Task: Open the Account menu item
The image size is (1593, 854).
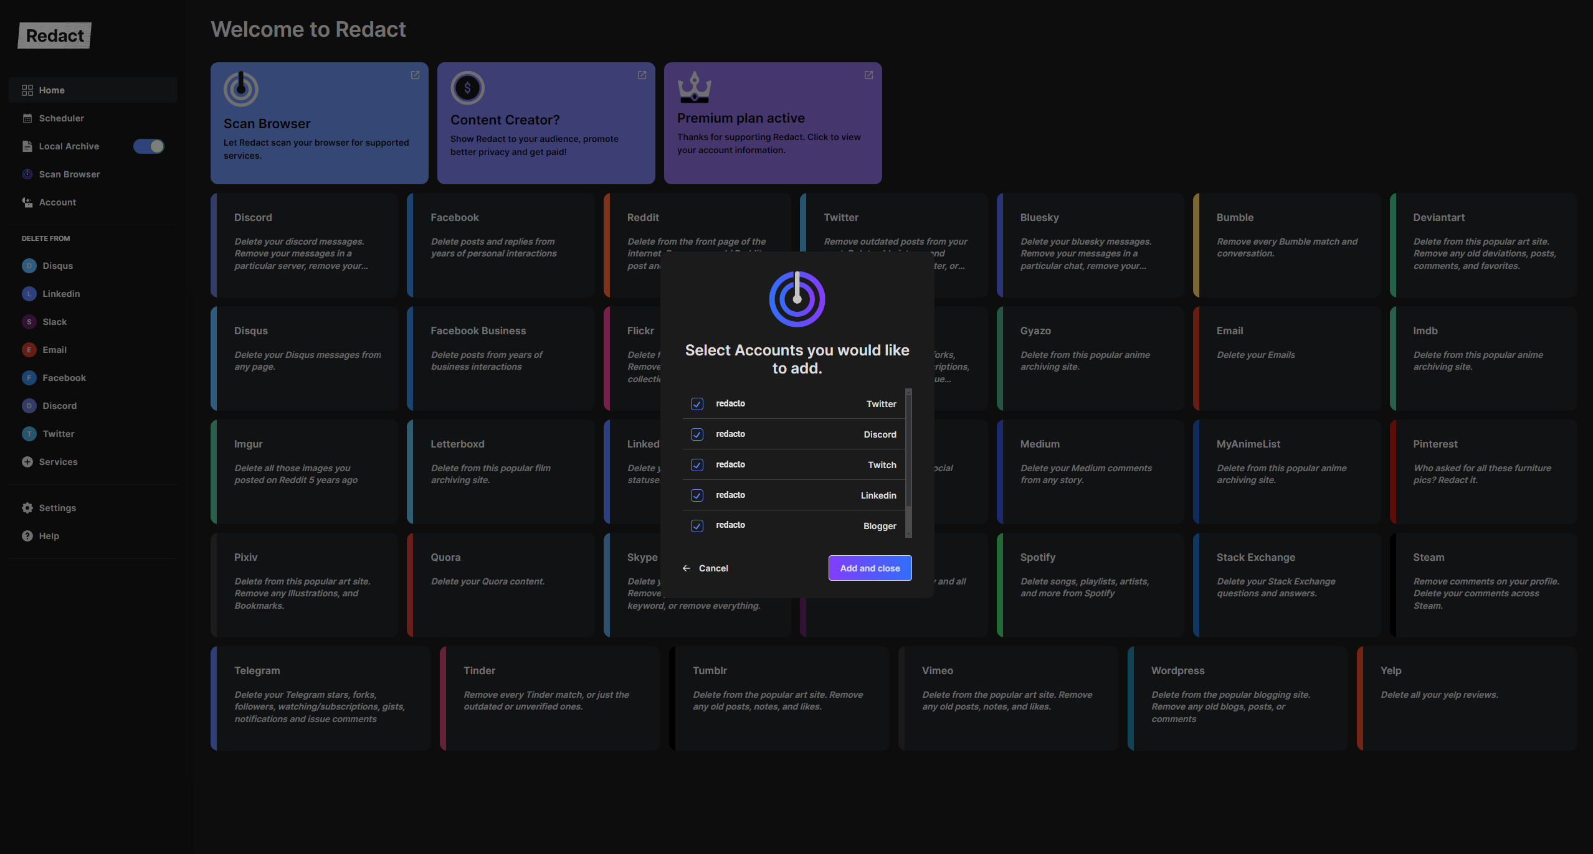Action: tap(57, 202)
